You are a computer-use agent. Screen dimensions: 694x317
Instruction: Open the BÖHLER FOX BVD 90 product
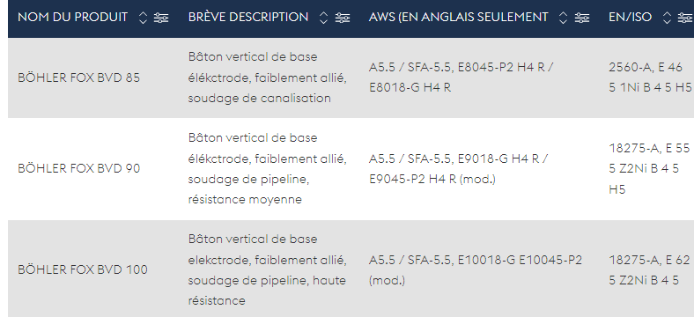(78, 169)
